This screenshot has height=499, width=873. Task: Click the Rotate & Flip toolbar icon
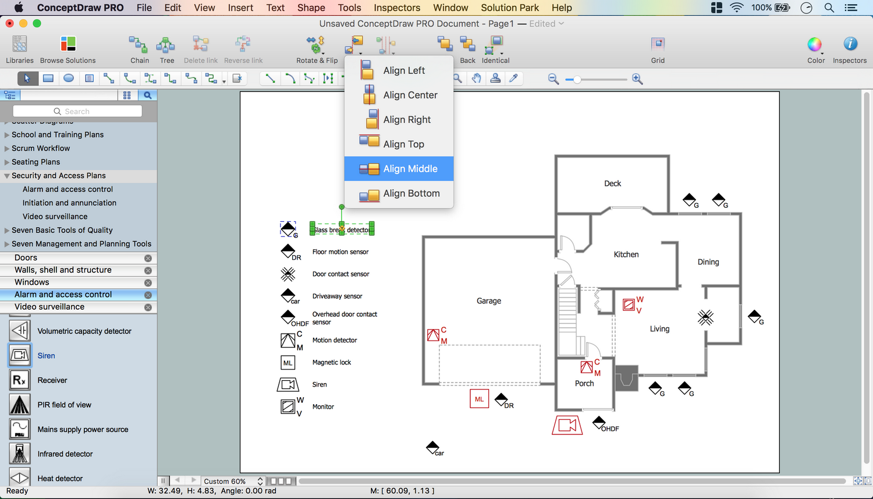316,45
